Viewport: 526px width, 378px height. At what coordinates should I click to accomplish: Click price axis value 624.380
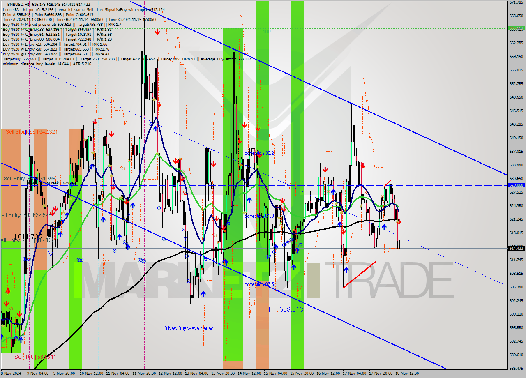tap(516, 205)
